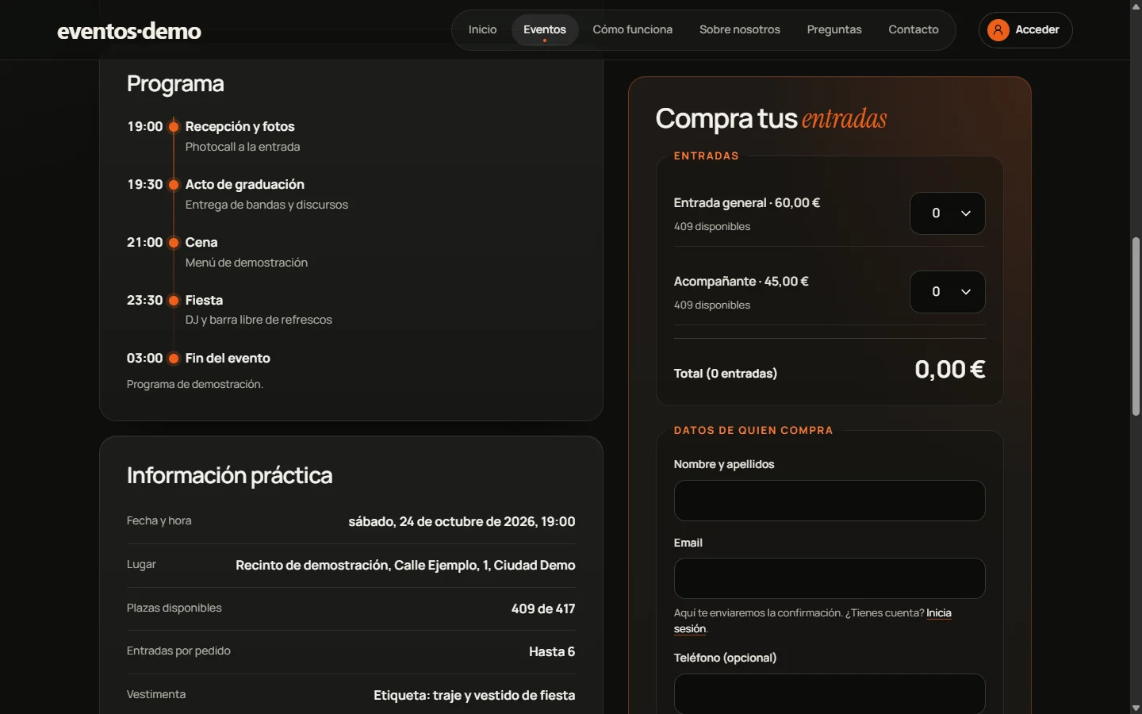The image size is (1142, 714).
Task: Click the 21:00 Cena timeline dot
Action: pyautogui.click(x=174, y=243)
